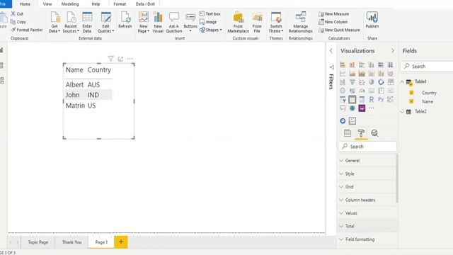Select the stacked bar chart visual
453x255 pixels.
(x=343, y=64)
